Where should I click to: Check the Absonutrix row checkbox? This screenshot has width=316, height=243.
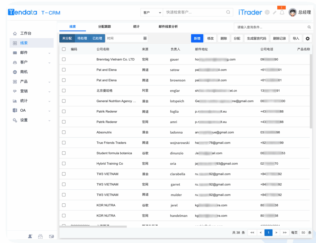(64, 132)
